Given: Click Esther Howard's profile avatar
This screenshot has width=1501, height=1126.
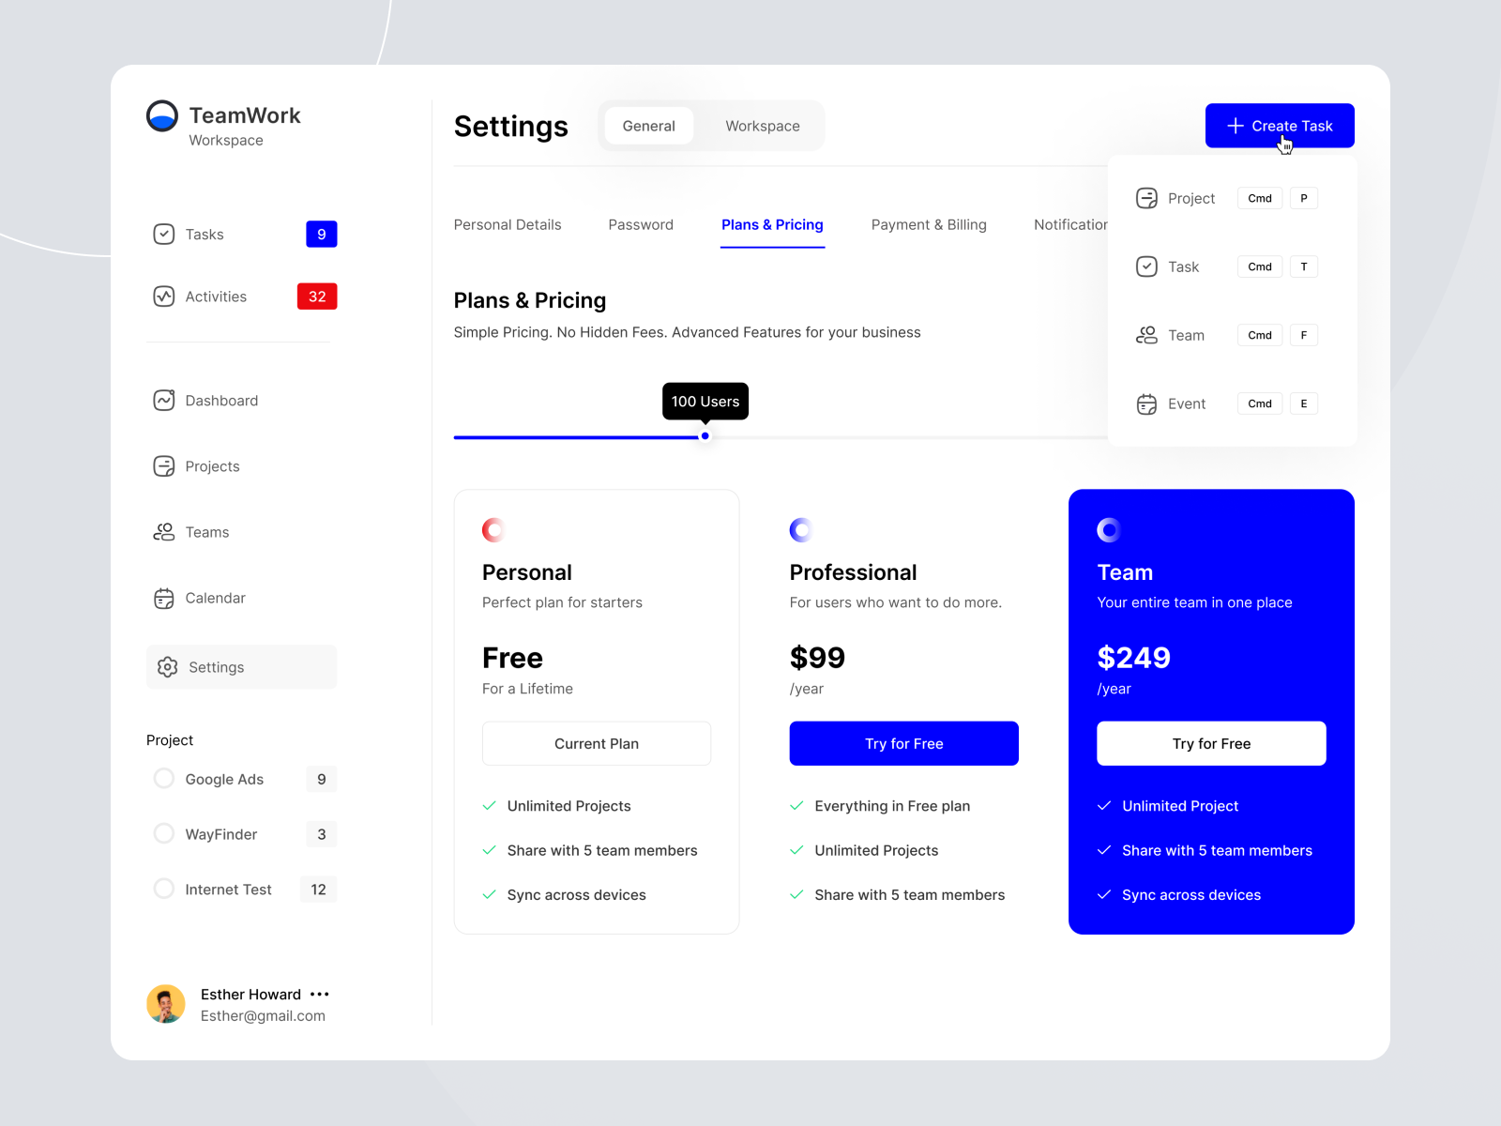Looking at the screenshot, I should (x=166, y=1004).
